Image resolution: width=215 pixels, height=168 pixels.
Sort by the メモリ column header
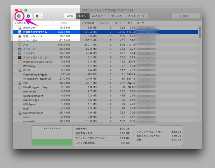point(63,23)
